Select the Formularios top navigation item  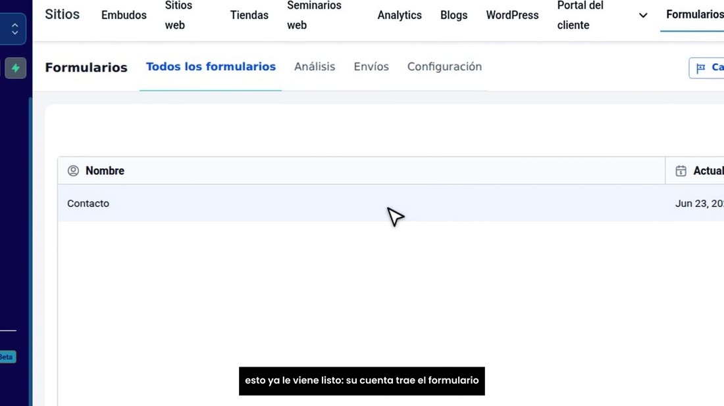pos(694,14)
